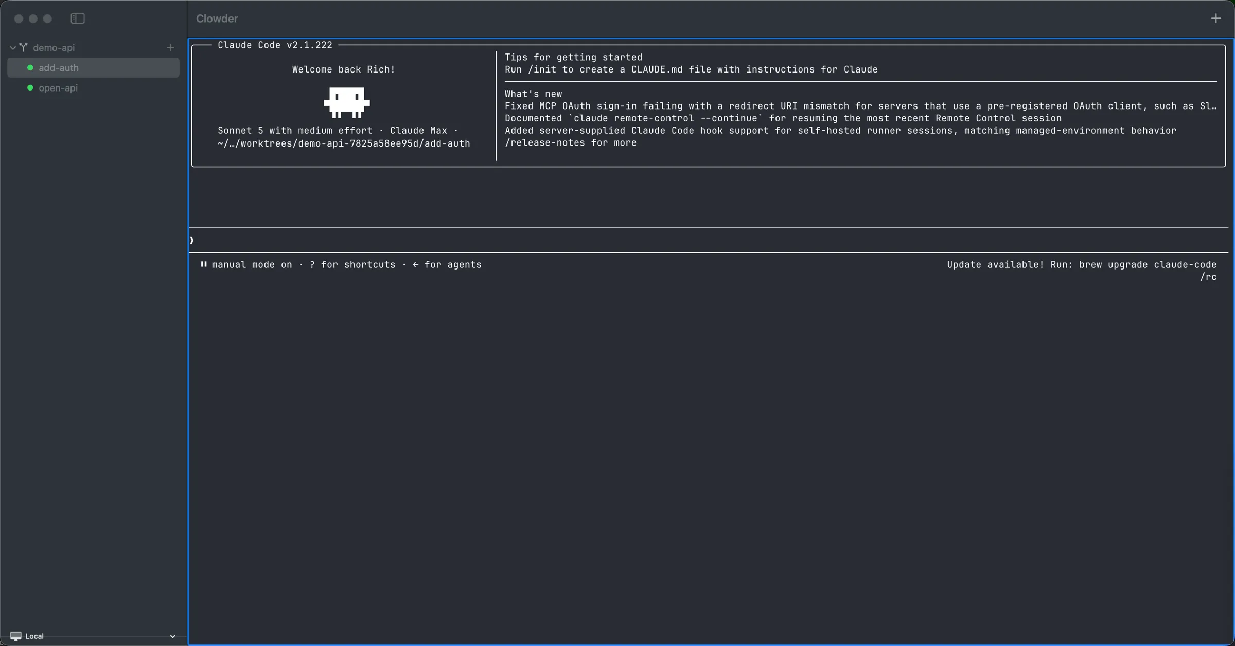The image size is (1235, 646).
Task: Click Tips for getting started heading
Action: click(x=573, y=57)
